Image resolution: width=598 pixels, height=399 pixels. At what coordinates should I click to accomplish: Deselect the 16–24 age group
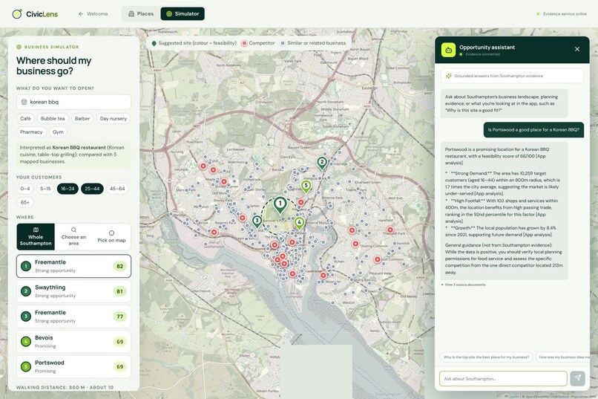pyautogui.click(x=68, y=189)
